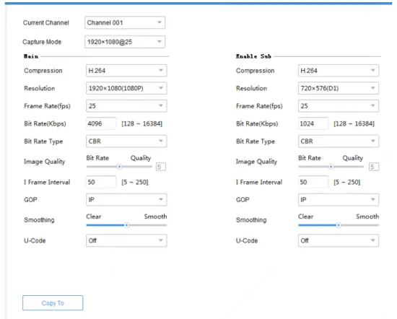Open Main stream Frame Rate dropdown
The height and width of the screenshot is (319, 397).
126,106
